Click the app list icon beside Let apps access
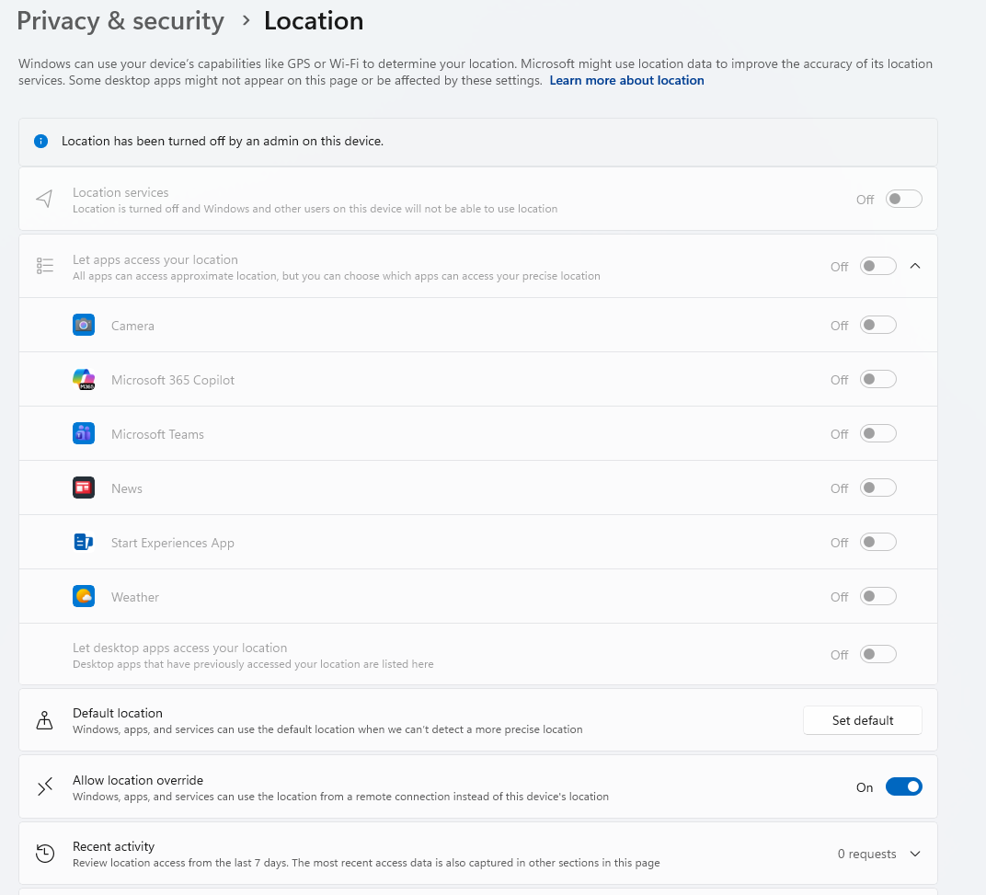986x895 pixels. (45, 266)
